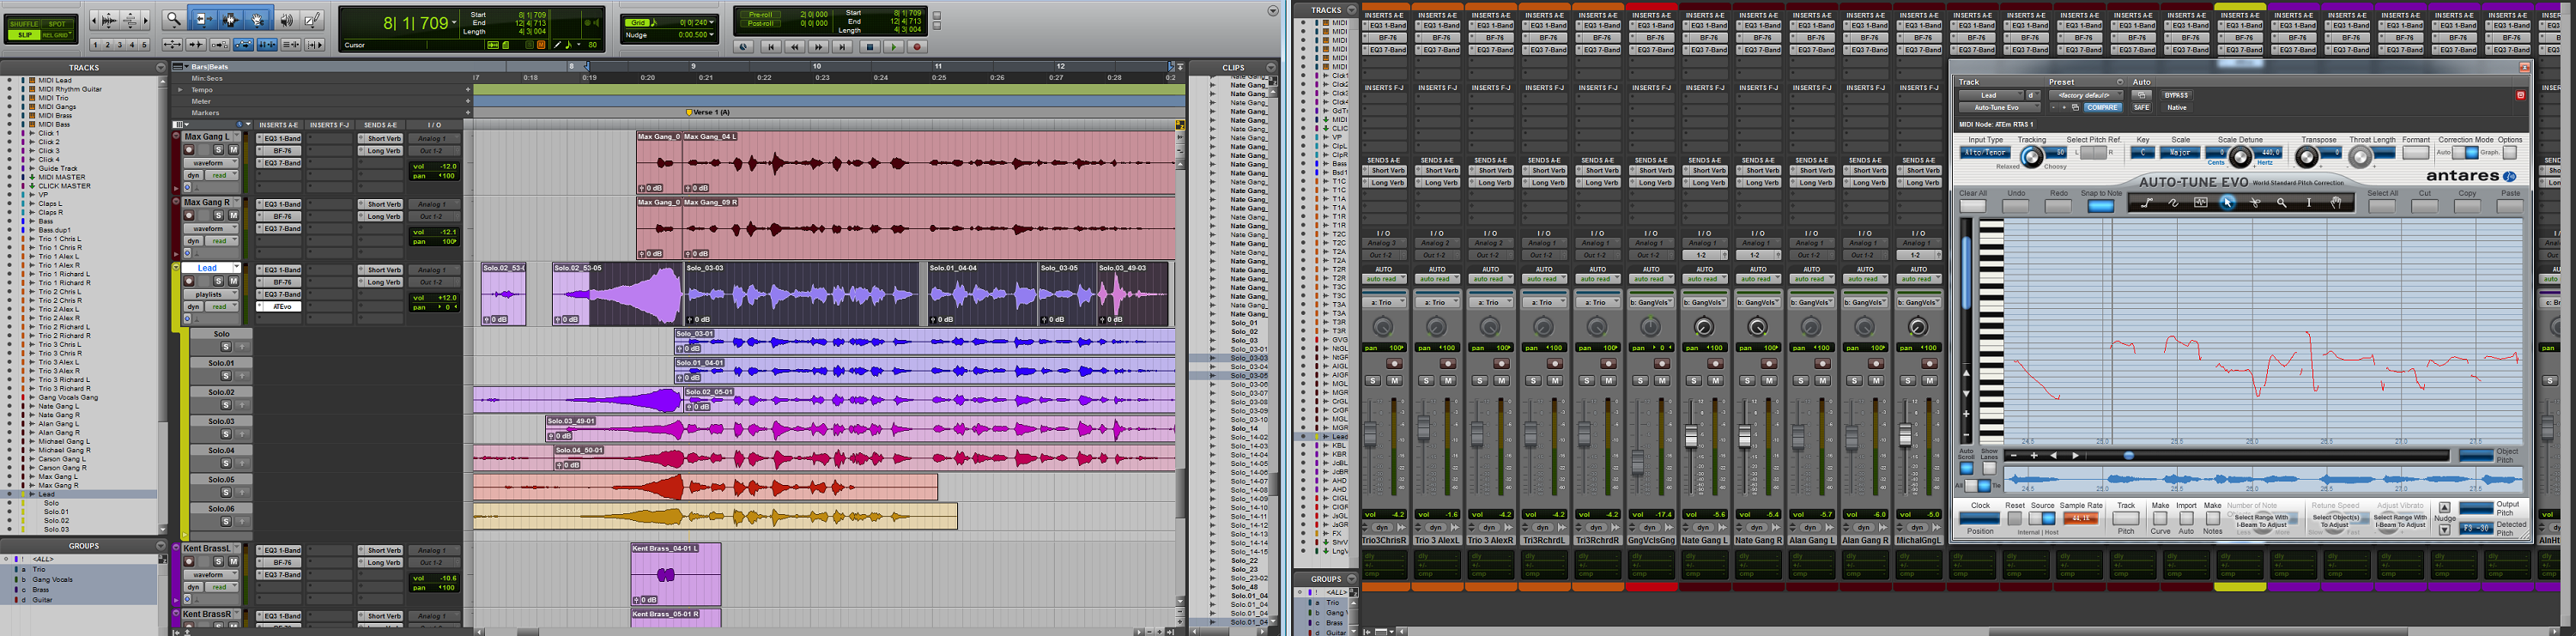Click Auto-Tune's Nudge down arrow

click(x=2444, y=530)
